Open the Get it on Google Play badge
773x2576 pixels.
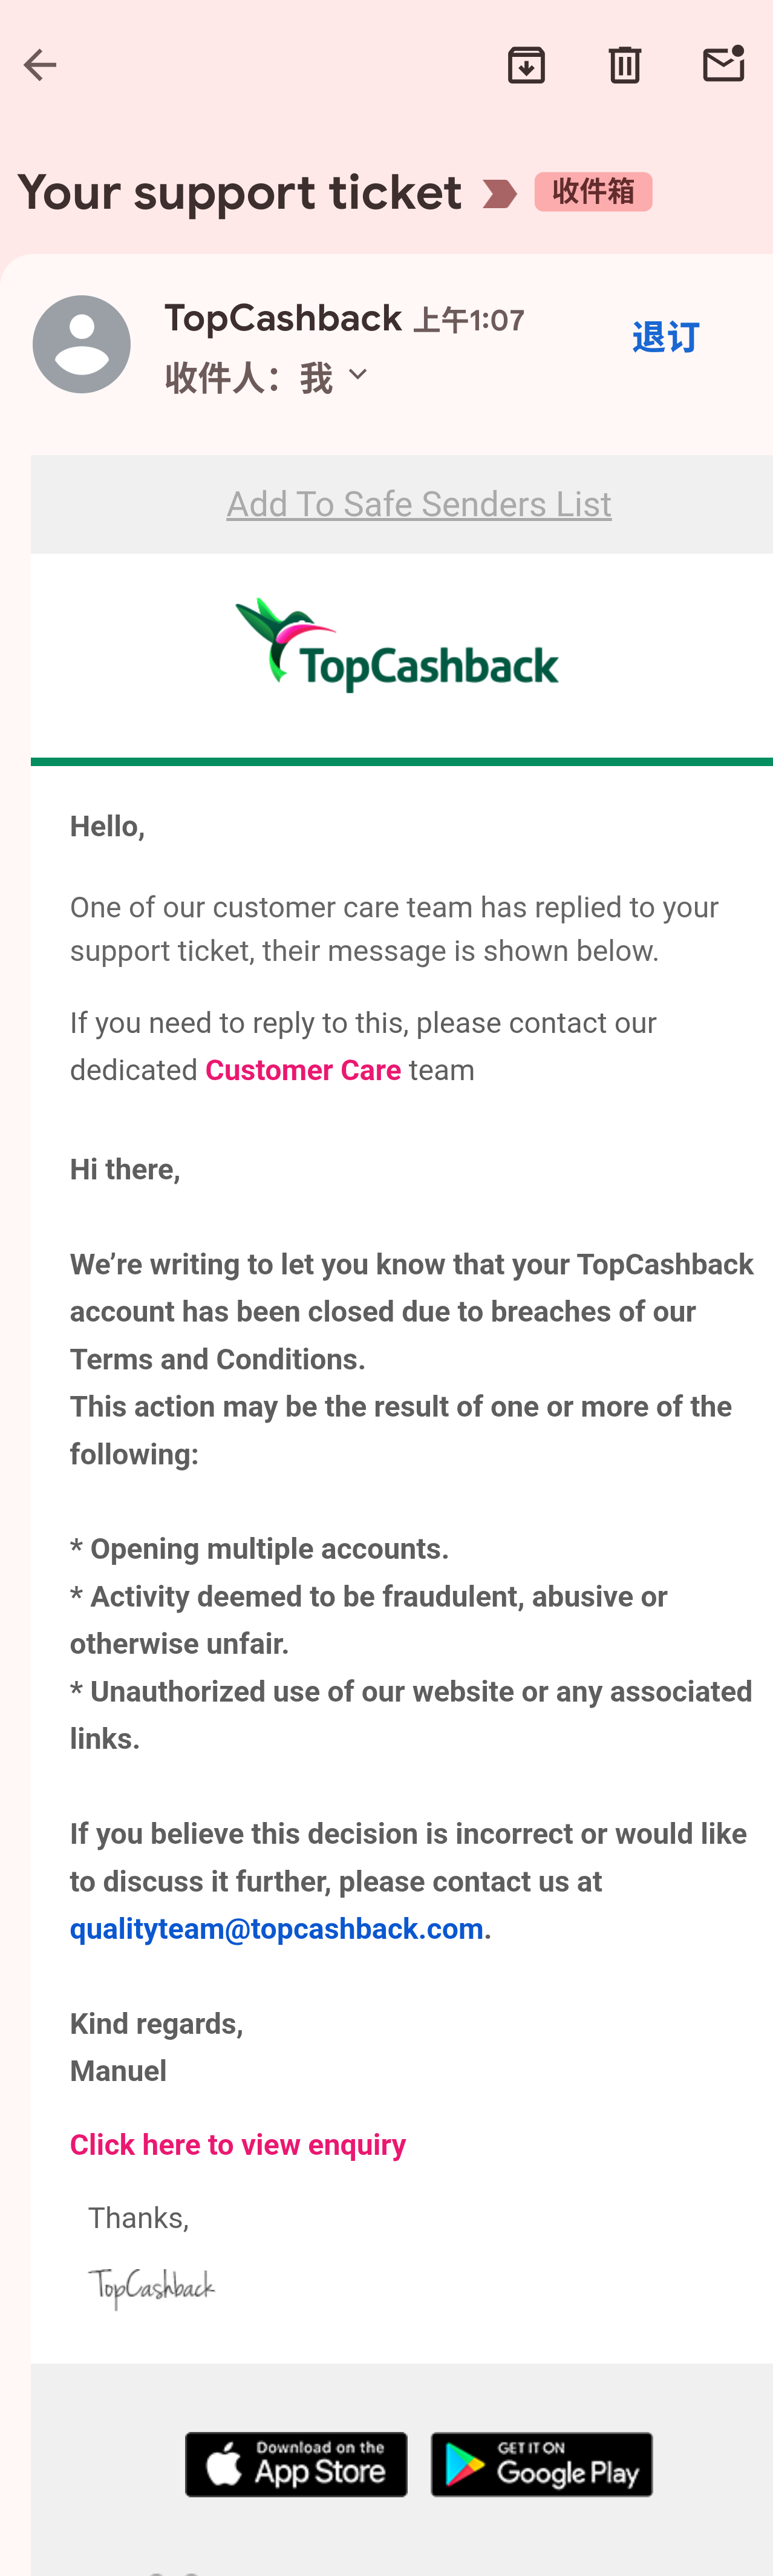542,2464
